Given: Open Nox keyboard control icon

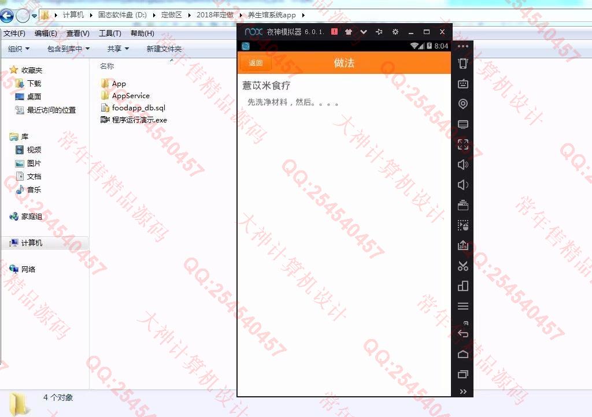Looking at the screenshot, I should (463, 84).
